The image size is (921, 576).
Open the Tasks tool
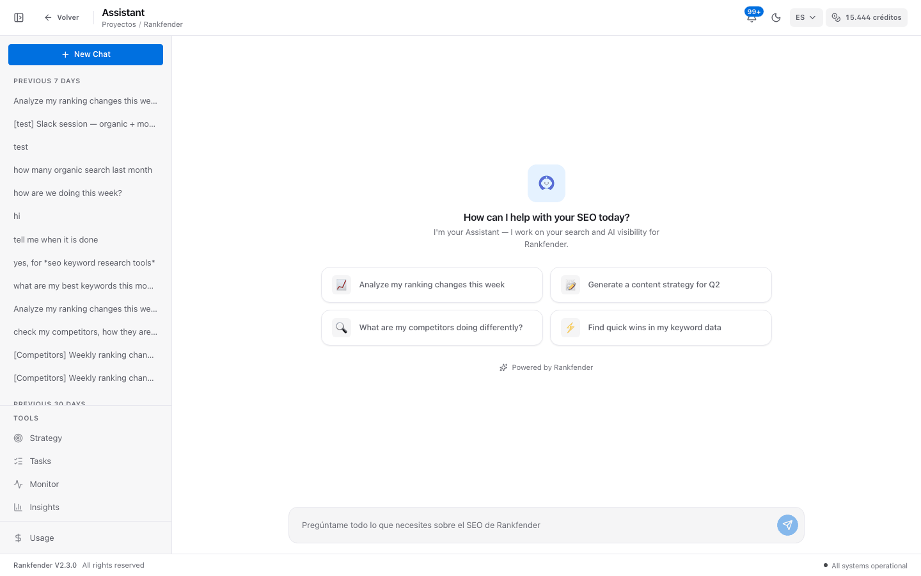(86, 461)
